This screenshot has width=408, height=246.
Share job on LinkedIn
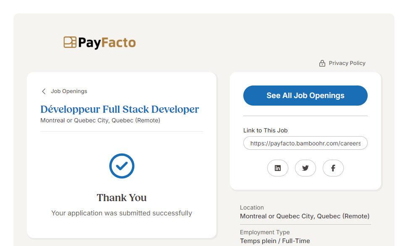pos(277,168)
